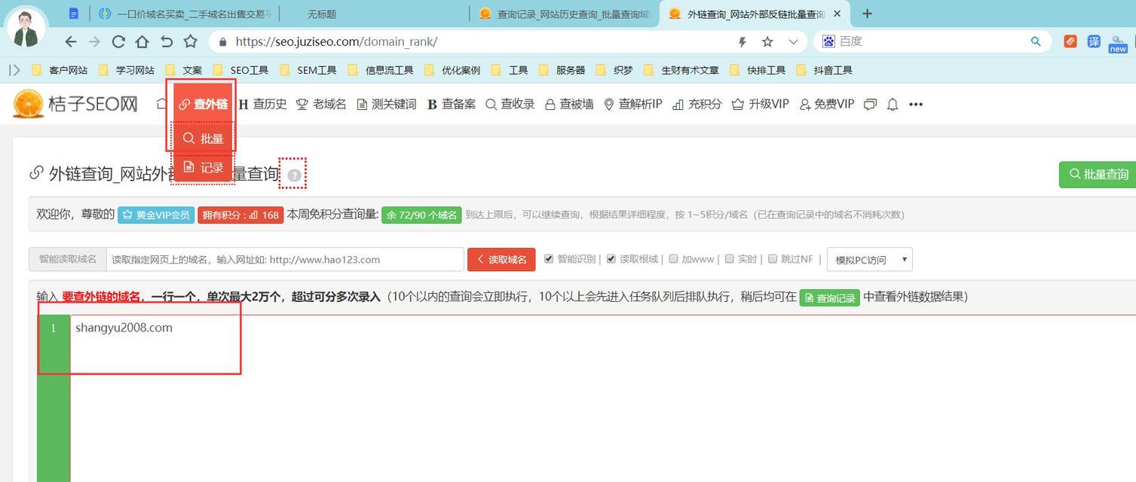This screenshot has height=482, width=1136.
Task: Open the 织梦 bookmark folder
Action: click(x=614, y=70)
